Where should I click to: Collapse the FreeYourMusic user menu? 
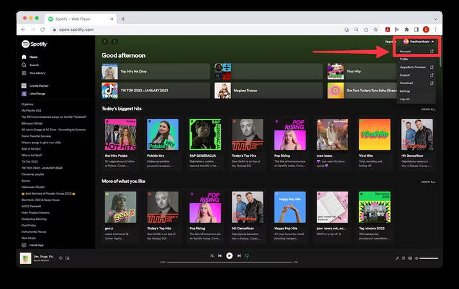pos(418,42)
